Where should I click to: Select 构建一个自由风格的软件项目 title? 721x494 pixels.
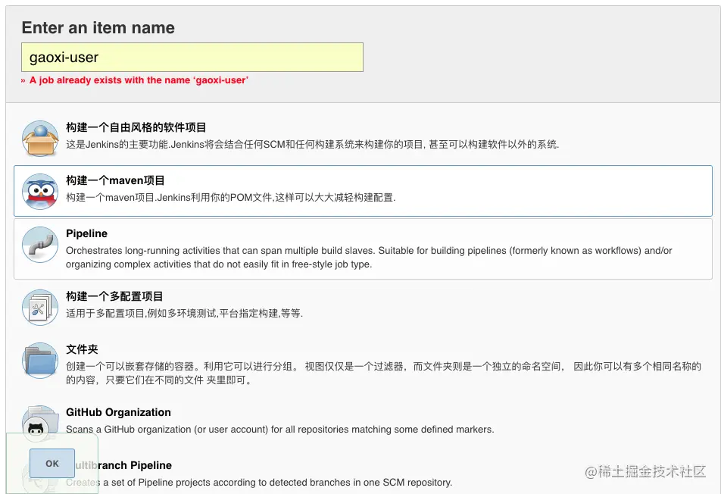[136, 127]
